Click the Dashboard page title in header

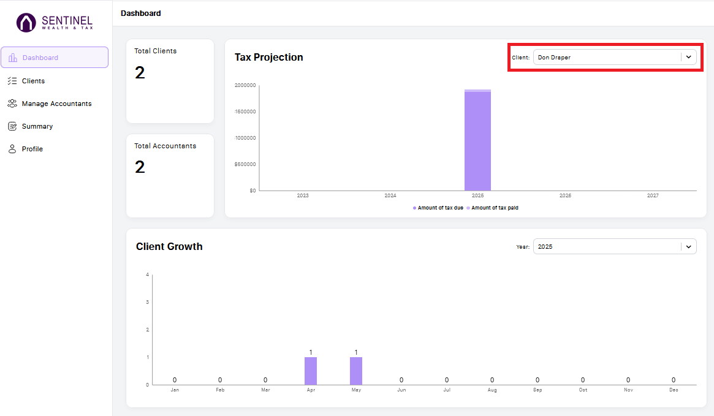pos(141,13)
